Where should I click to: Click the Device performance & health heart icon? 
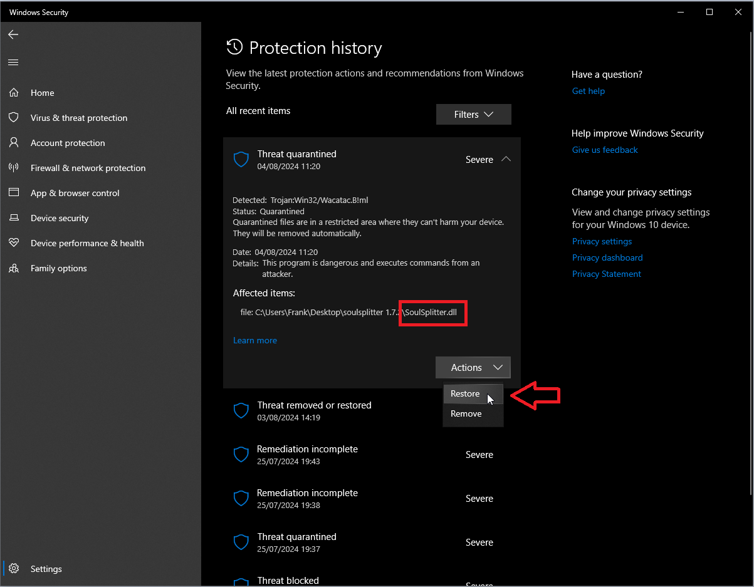14,243
